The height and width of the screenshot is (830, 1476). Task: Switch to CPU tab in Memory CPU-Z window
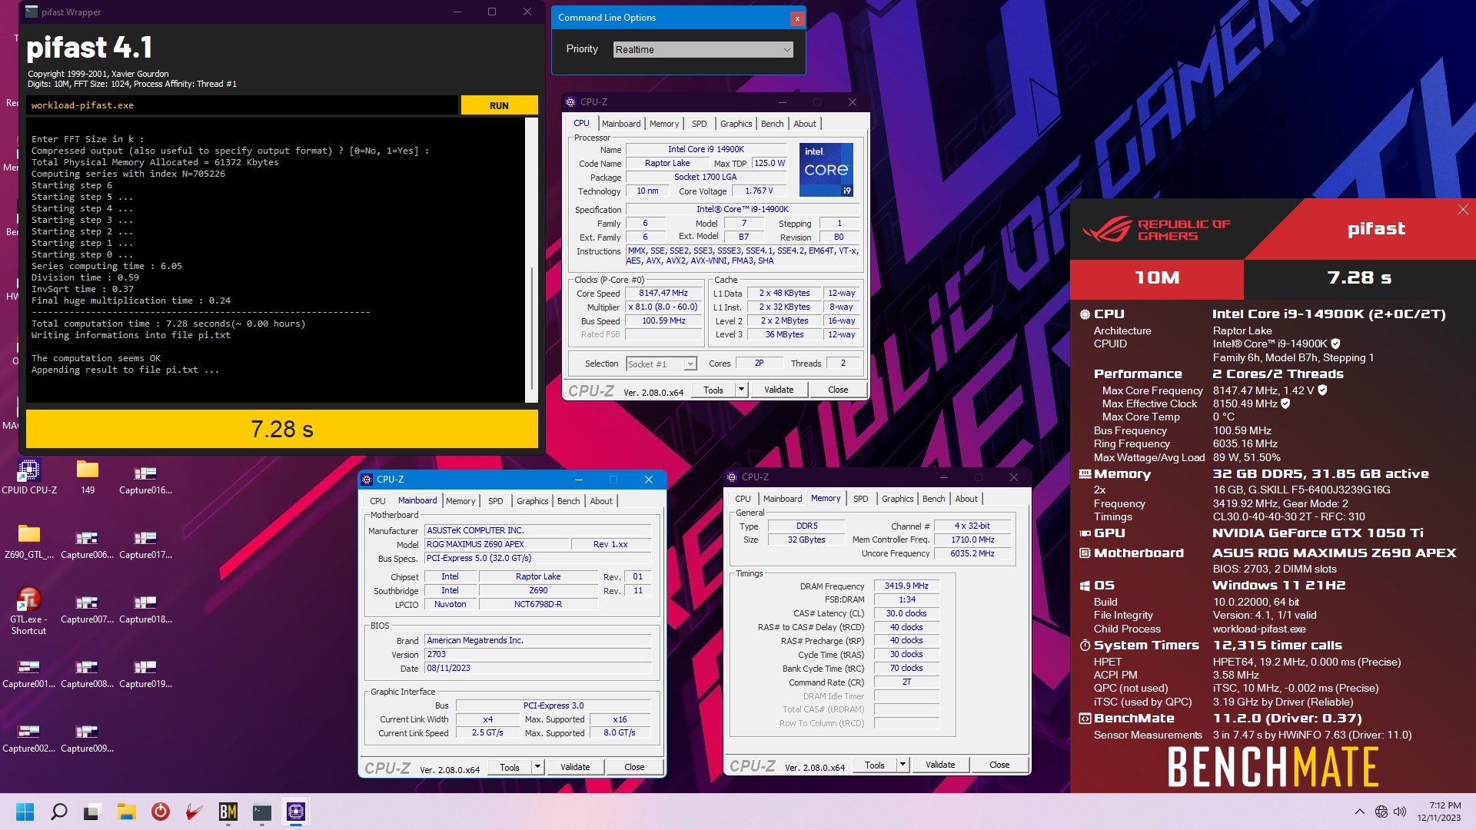point(743,499)
